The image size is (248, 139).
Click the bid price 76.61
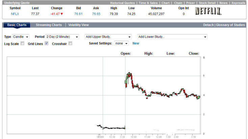click(78, 14)
